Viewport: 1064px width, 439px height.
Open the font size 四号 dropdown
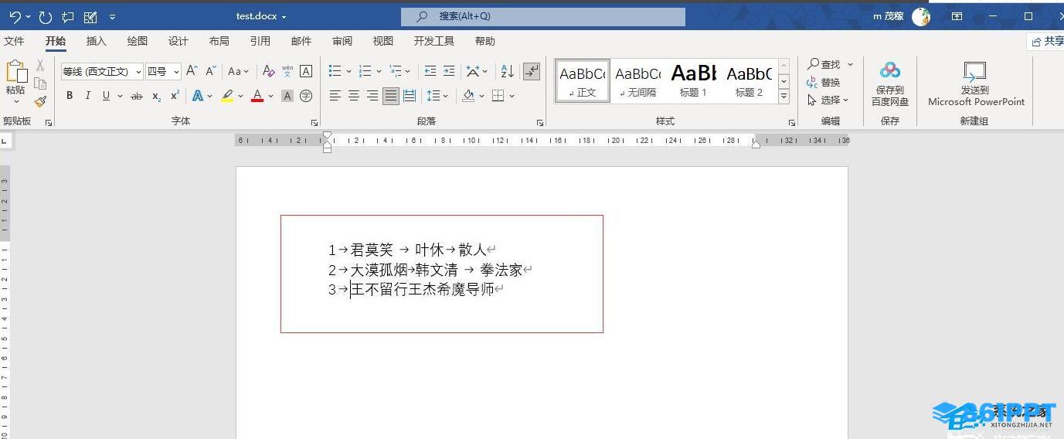click(176, 71)
